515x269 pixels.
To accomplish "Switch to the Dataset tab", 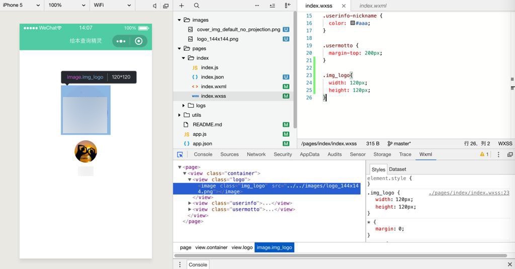I will (x=397, y=169).
